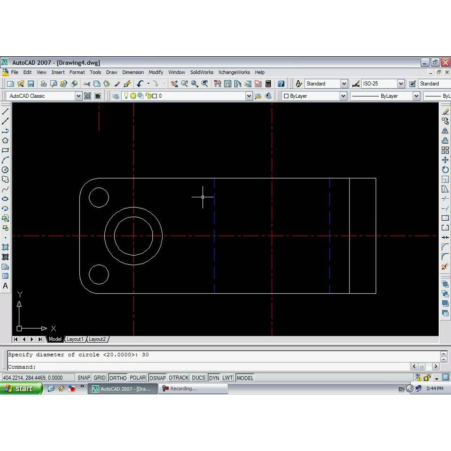Pick the Polygon tool in Draw toolbar
Viewport: 451px width, 451px height.
pyautogui.click(x=5, y=140)
